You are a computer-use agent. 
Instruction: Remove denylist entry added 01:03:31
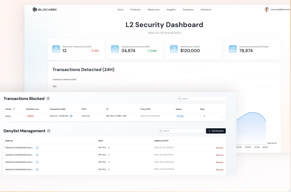pos(220,155)
